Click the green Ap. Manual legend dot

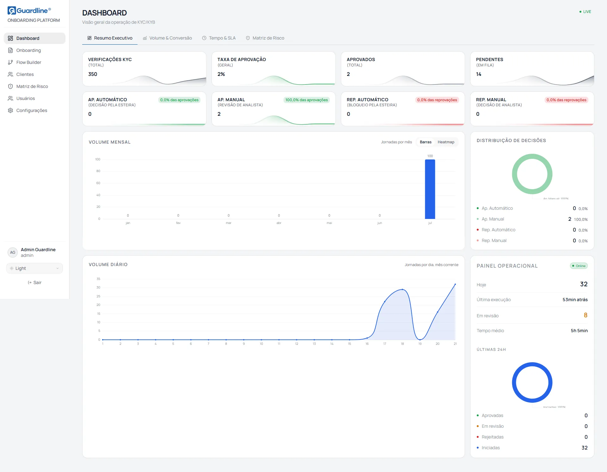[x=477, y=219]
